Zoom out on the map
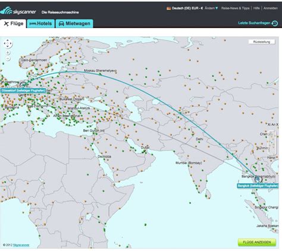 point(8,59)
